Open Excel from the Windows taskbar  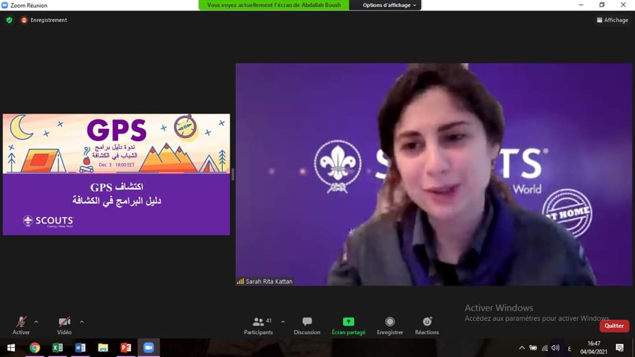(x=58, y=348)
